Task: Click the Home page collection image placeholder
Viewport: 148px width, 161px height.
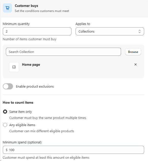Action: point(14,67)
